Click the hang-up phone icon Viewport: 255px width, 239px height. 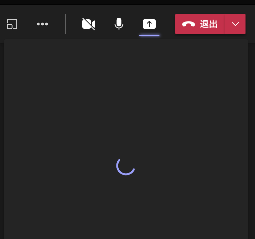point(189,24)
